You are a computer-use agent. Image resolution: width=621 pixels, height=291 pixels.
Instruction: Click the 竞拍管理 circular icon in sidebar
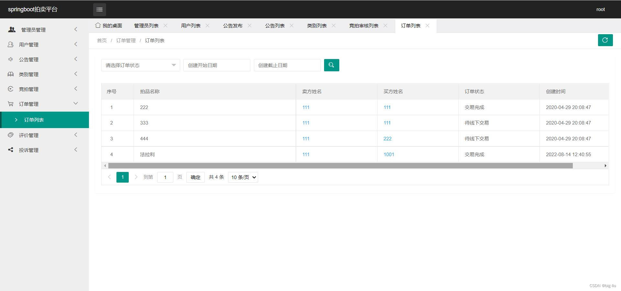11,89
